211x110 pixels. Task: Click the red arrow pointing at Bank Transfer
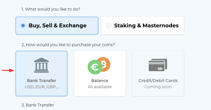coord(8,70)
